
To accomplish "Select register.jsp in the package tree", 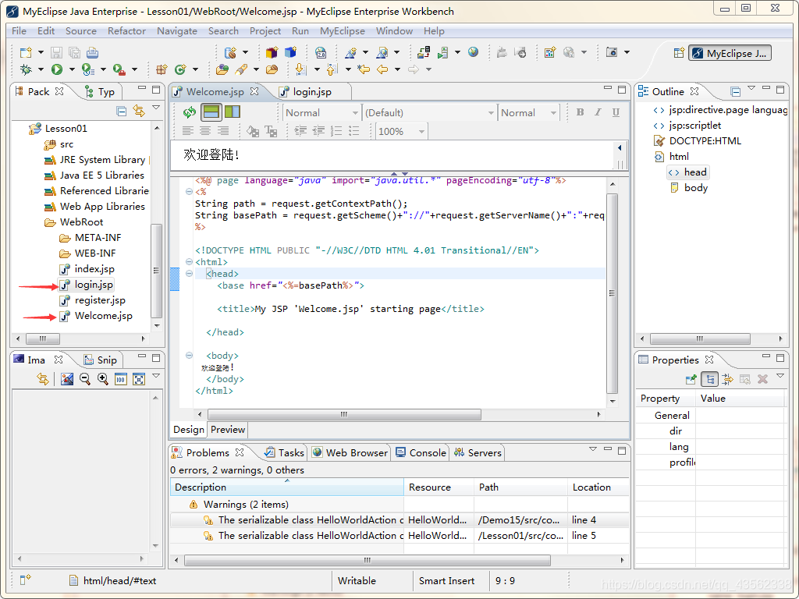I will (100, 300).
